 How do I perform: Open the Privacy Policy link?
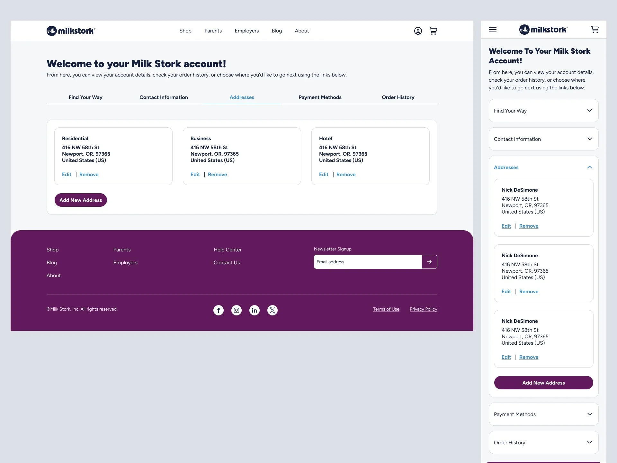[x=423, y=309]
